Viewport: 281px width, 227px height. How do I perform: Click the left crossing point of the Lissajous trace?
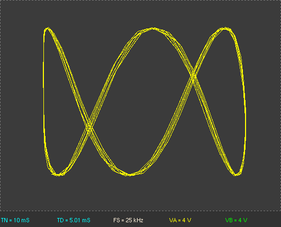[89, 127]
